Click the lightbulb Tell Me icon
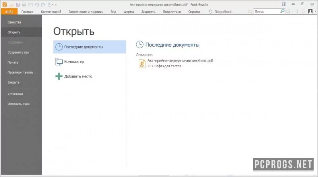Image resolution: width=318 pixels, height=177 pixels. pos(211,12)
